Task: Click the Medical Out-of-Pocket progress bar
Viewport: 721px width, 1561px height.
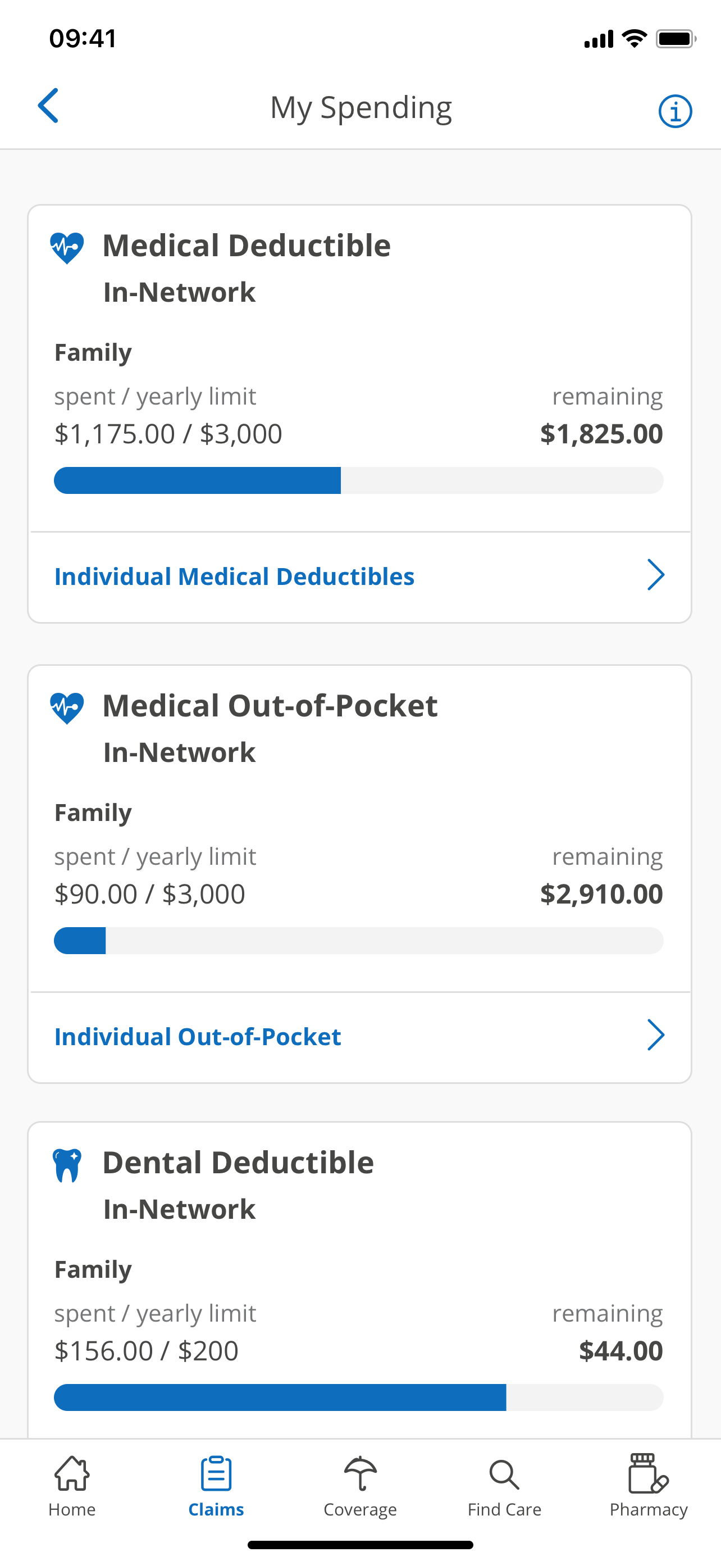Action: [x=359, y=941]
